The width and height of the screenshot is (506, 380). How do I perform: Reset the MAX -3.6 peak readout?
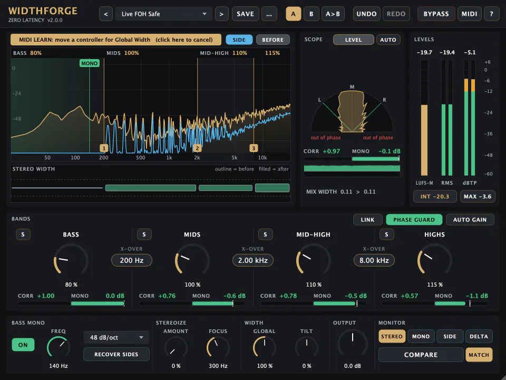coord(478,196)
